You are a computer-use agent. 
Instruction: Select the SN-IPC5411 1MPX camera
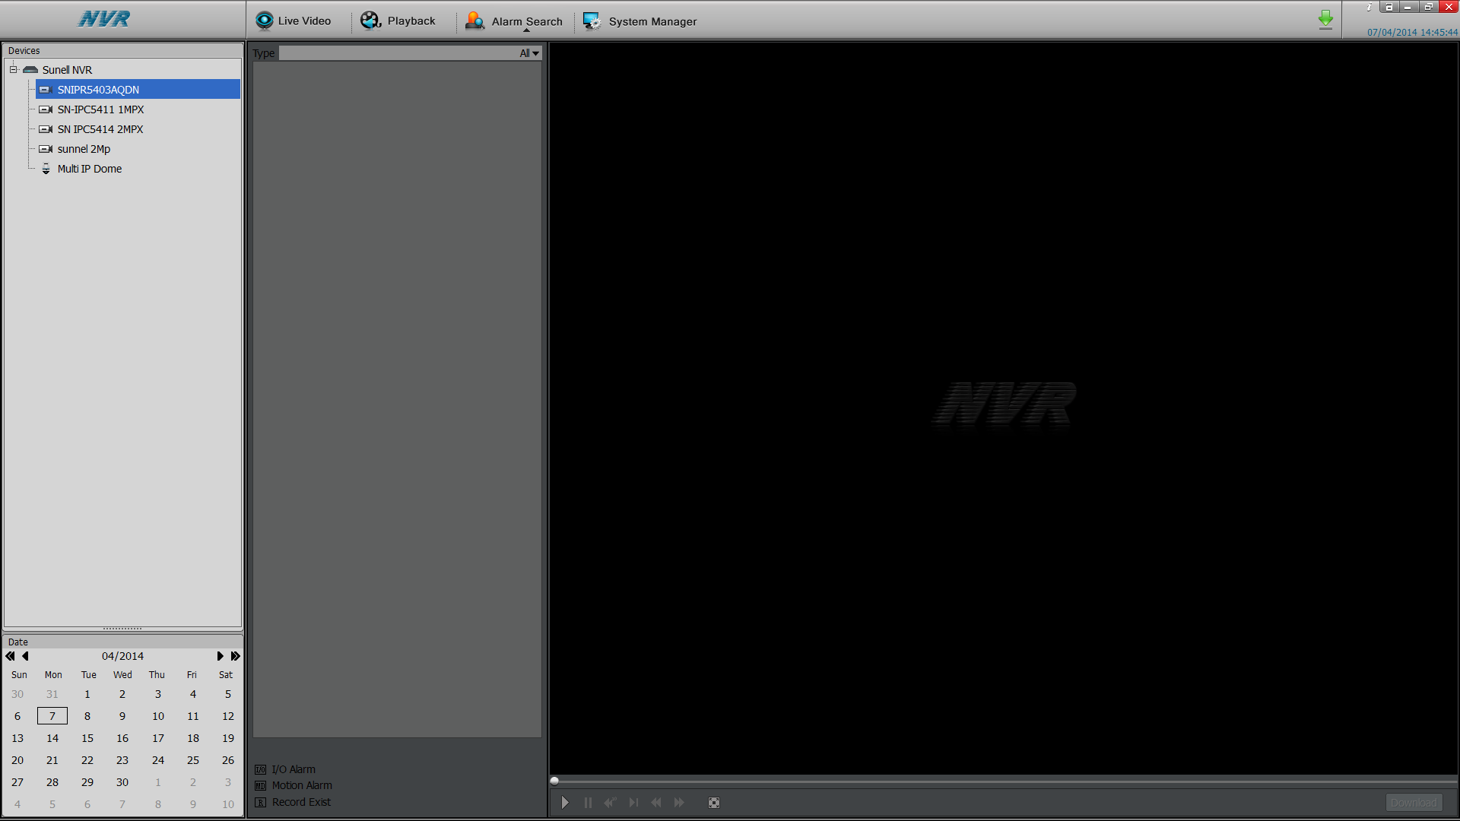tap(100, 109)
